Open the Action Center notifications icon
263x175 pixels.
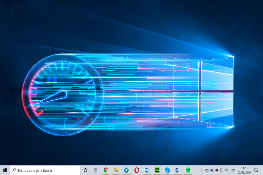(256, 170)
